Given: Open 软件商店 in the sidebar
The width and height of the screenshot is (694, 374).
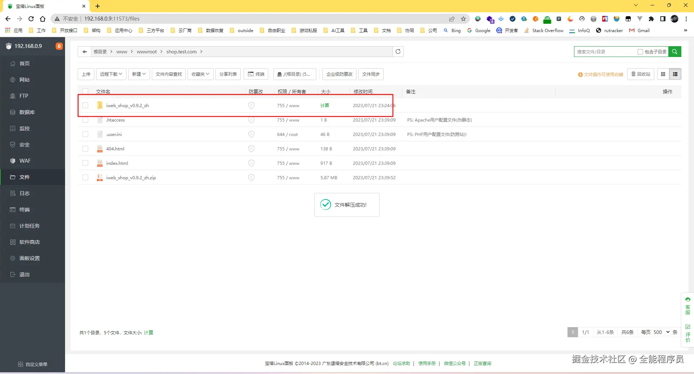Looking at the screenshot, I should (33, 242).
